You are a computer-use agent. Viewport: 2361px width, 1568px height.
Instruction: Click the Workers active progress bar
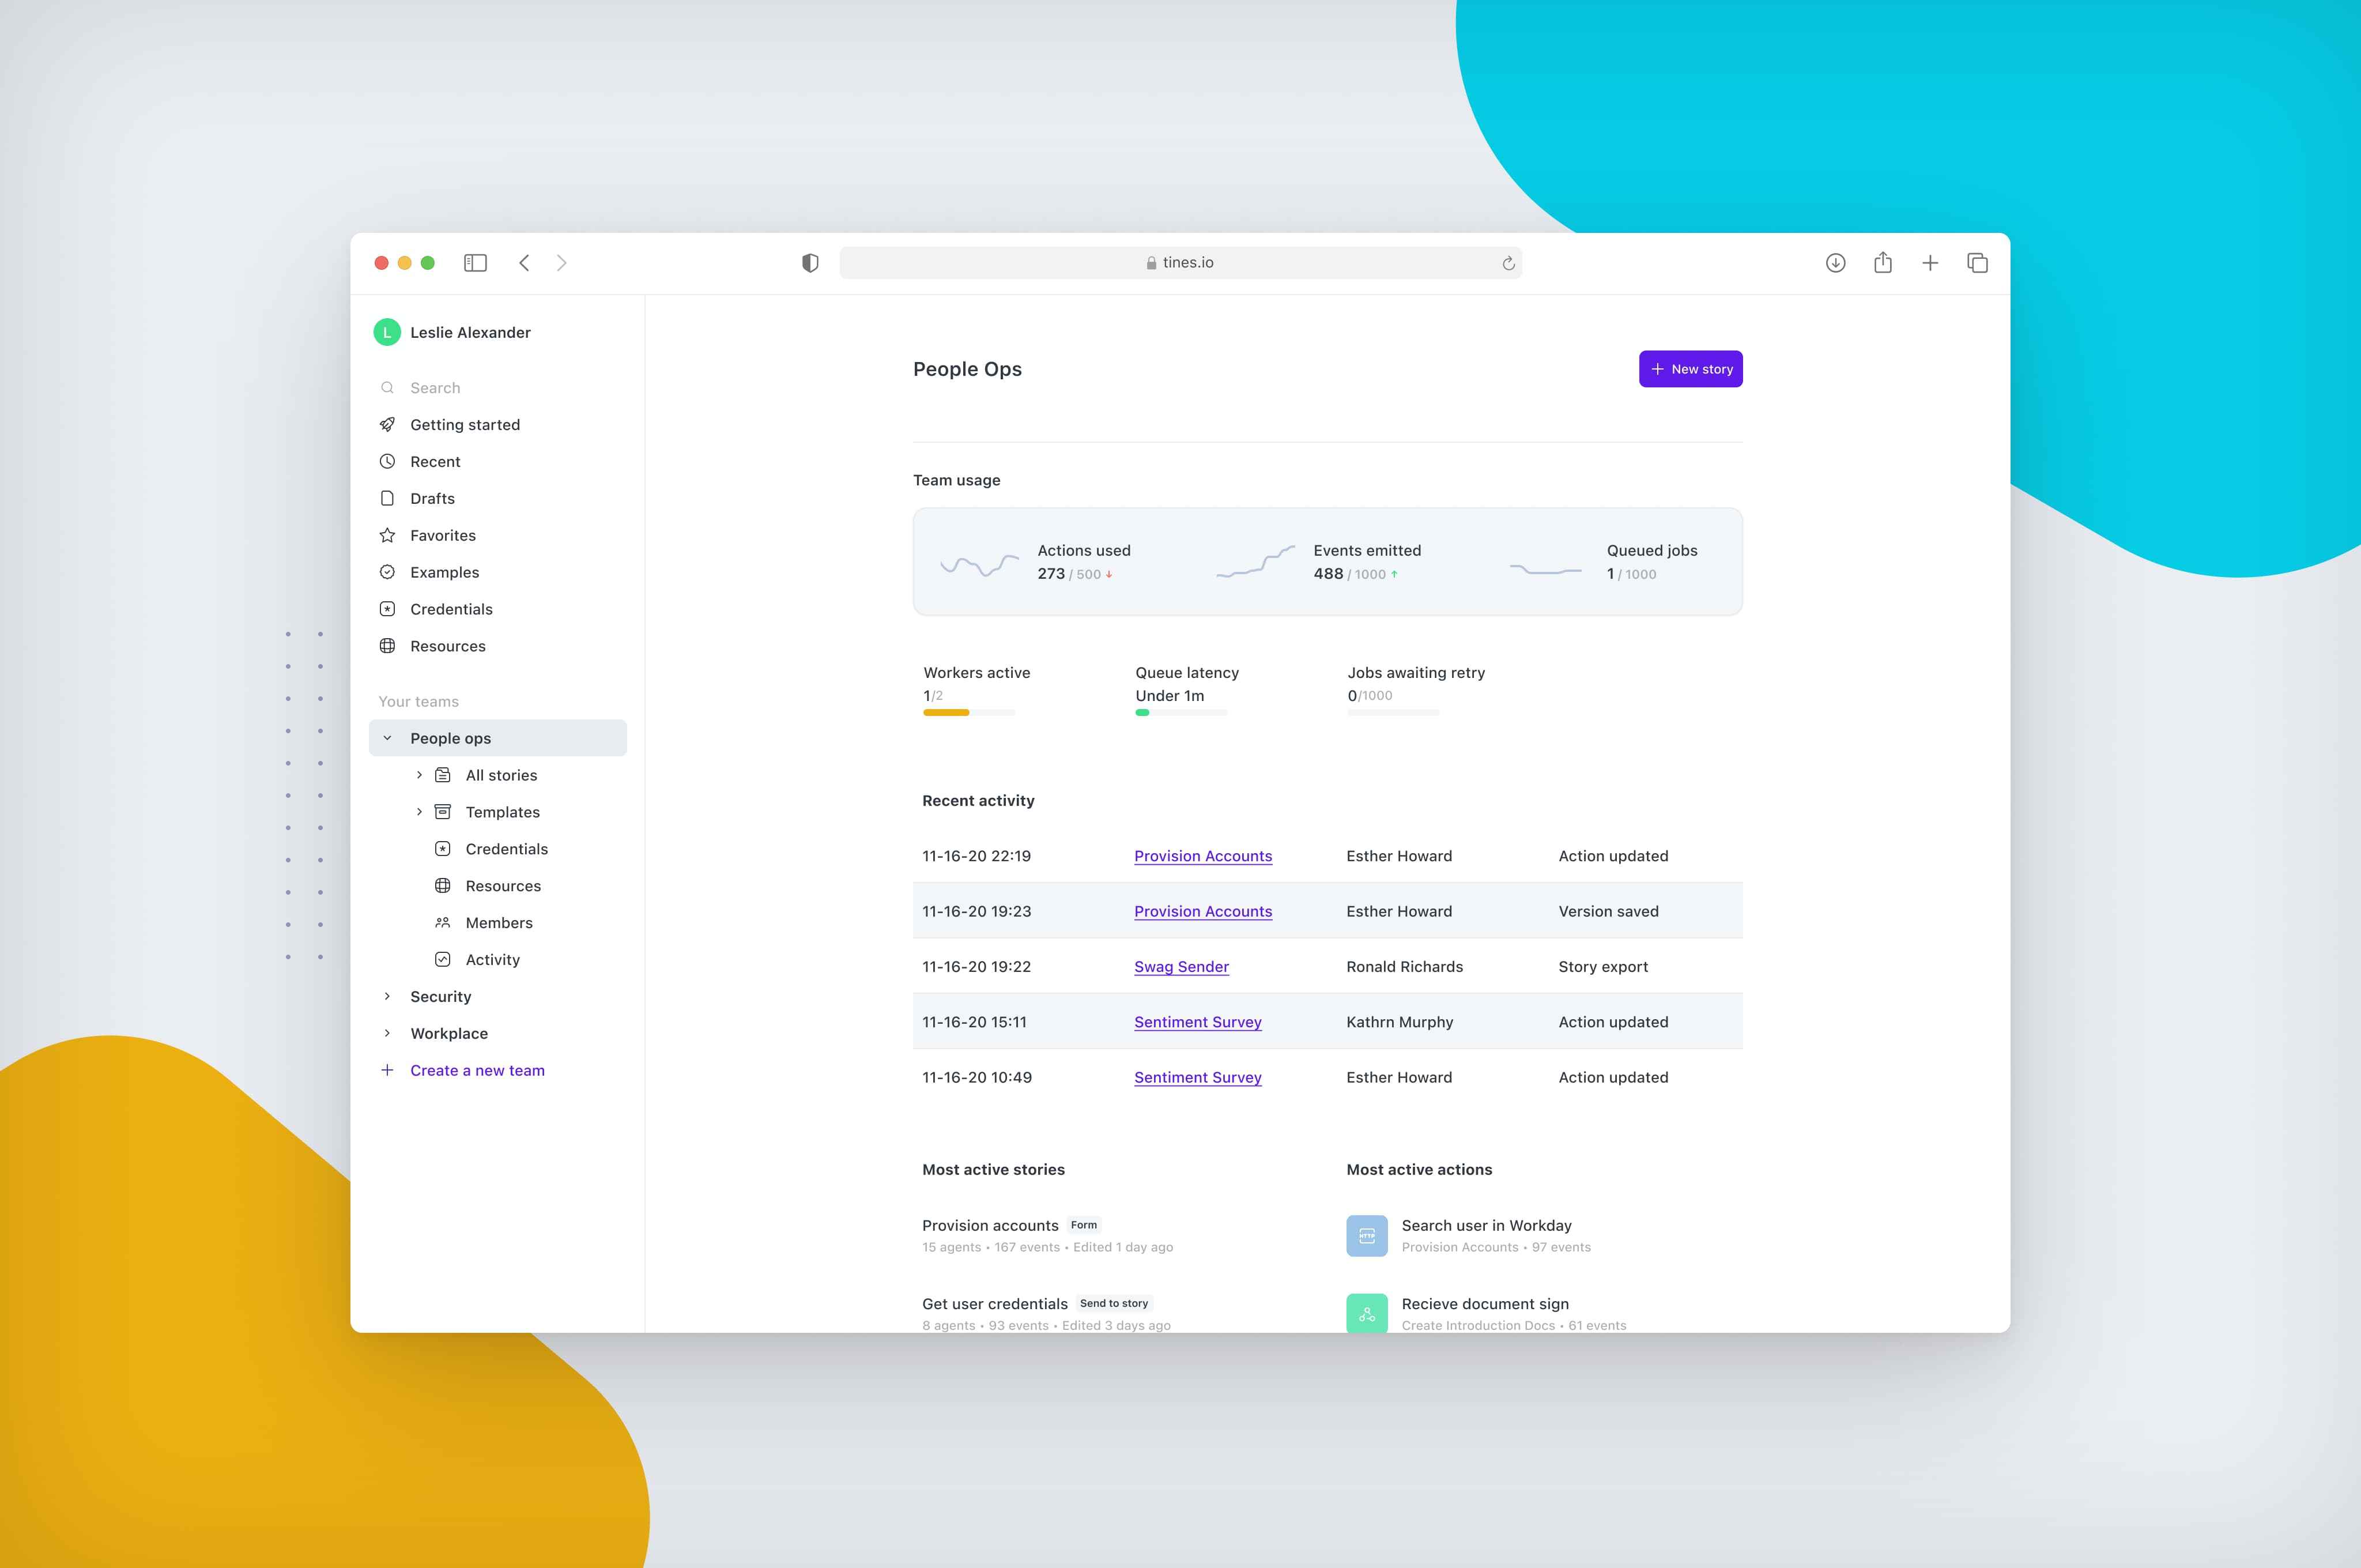click(x=969, y=713)
